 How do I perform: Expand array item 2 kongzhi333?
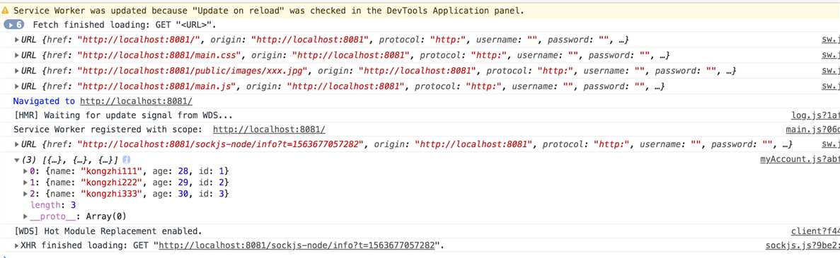(x=25, y=193)
